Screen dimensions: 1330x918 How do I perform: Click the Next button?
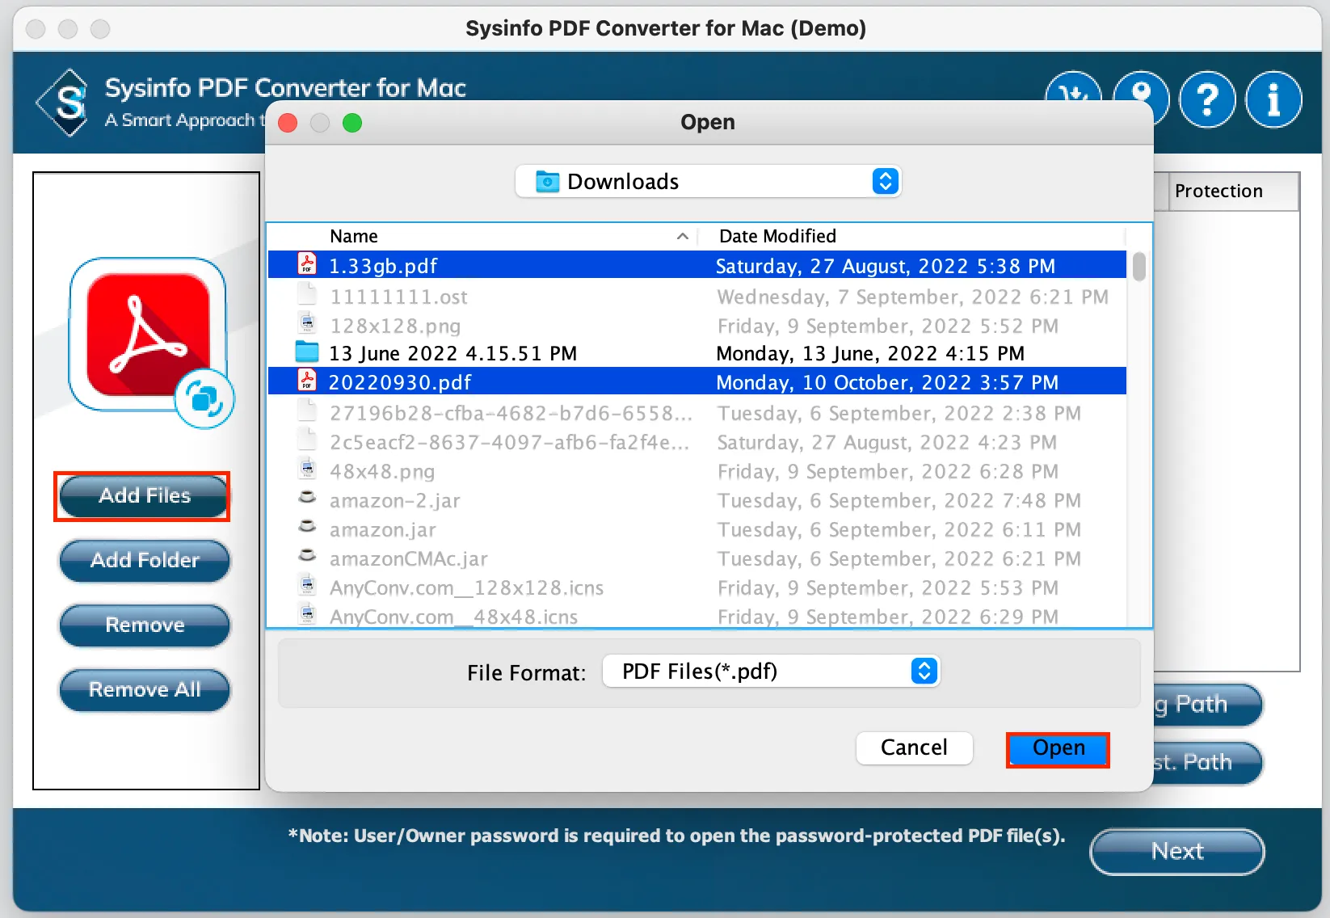coord(1176,852)
